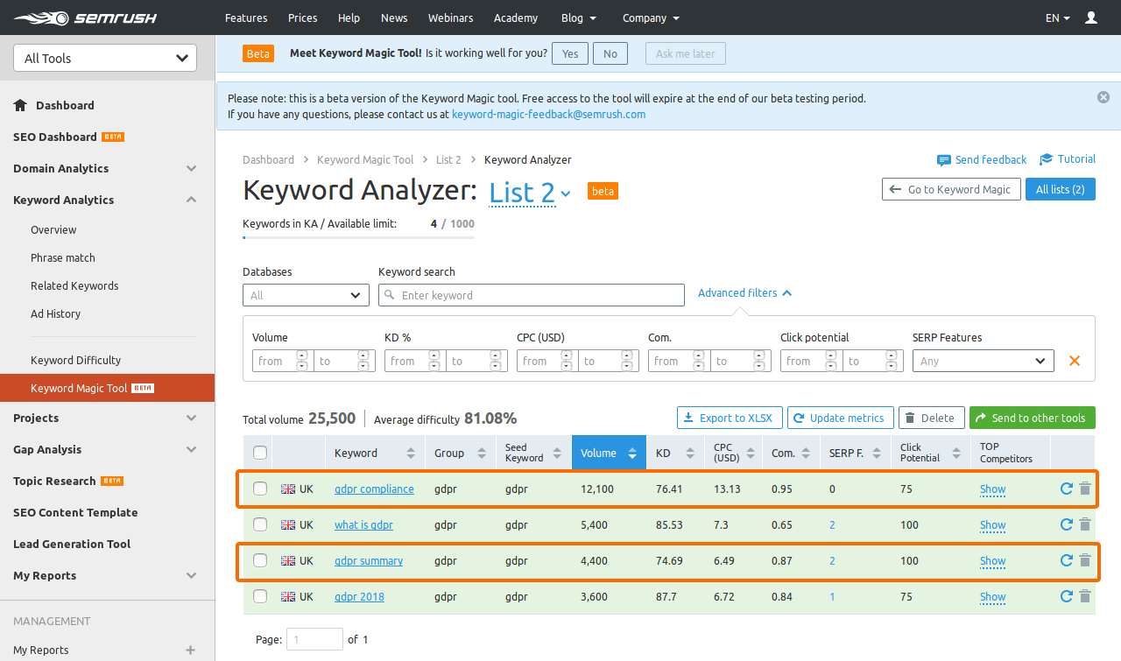
Task: Open Academy in top navigation
Action: point(516,18)
